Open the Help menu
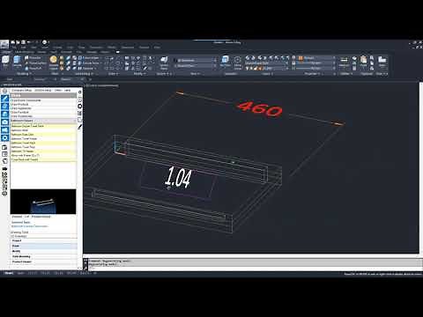 [x=157, y=48]
